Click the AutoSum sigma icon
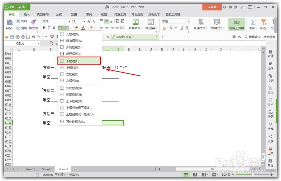The image size is (281, 181). [253, 22]
